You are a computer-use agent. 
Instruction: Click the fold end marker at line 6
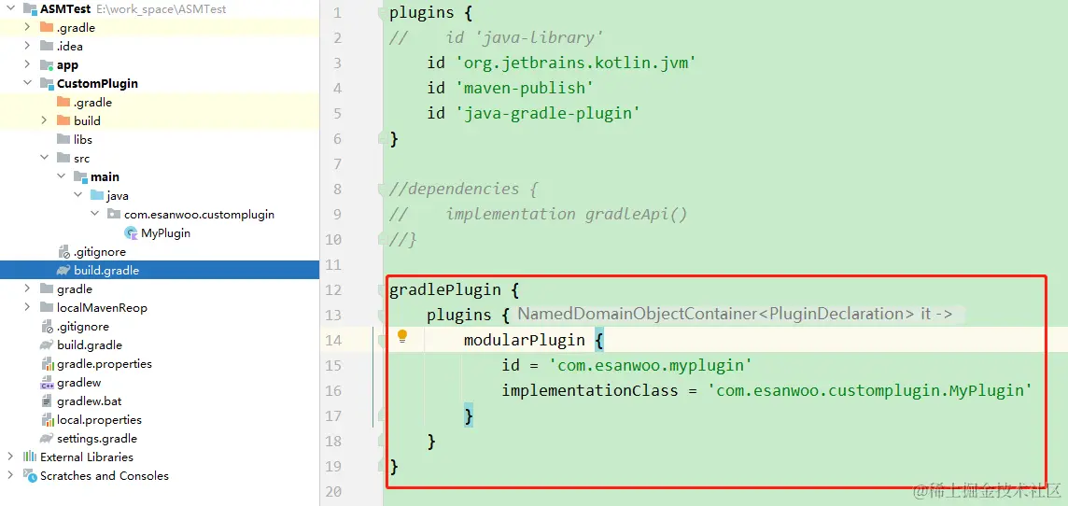tap(383, 139)
